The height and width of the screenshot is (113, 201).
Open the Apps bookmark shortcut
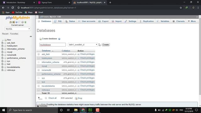click(6, 12)
